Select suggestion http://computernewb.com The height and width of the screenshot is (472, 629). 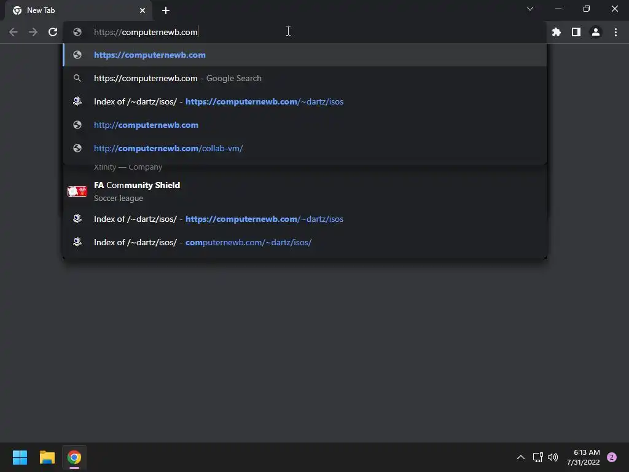coord(305,125)
